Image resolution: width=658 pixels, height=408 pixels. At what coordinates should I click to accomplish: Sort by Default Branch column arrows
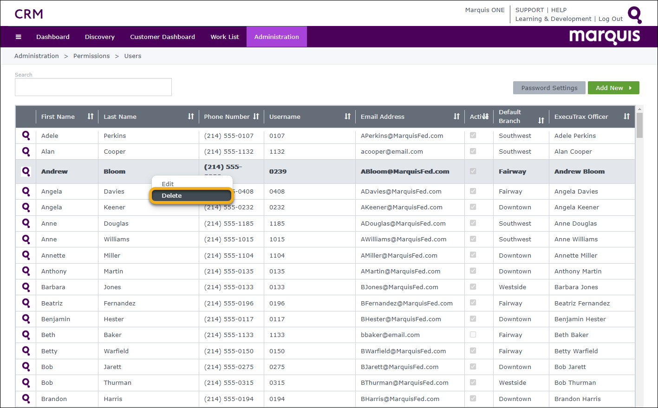(x=541, y=121)
